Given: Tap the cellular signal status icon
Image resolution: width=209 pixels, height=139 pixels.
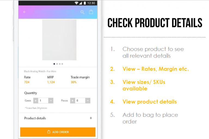Looking at the screenshot, I should (x=80, y=3).
